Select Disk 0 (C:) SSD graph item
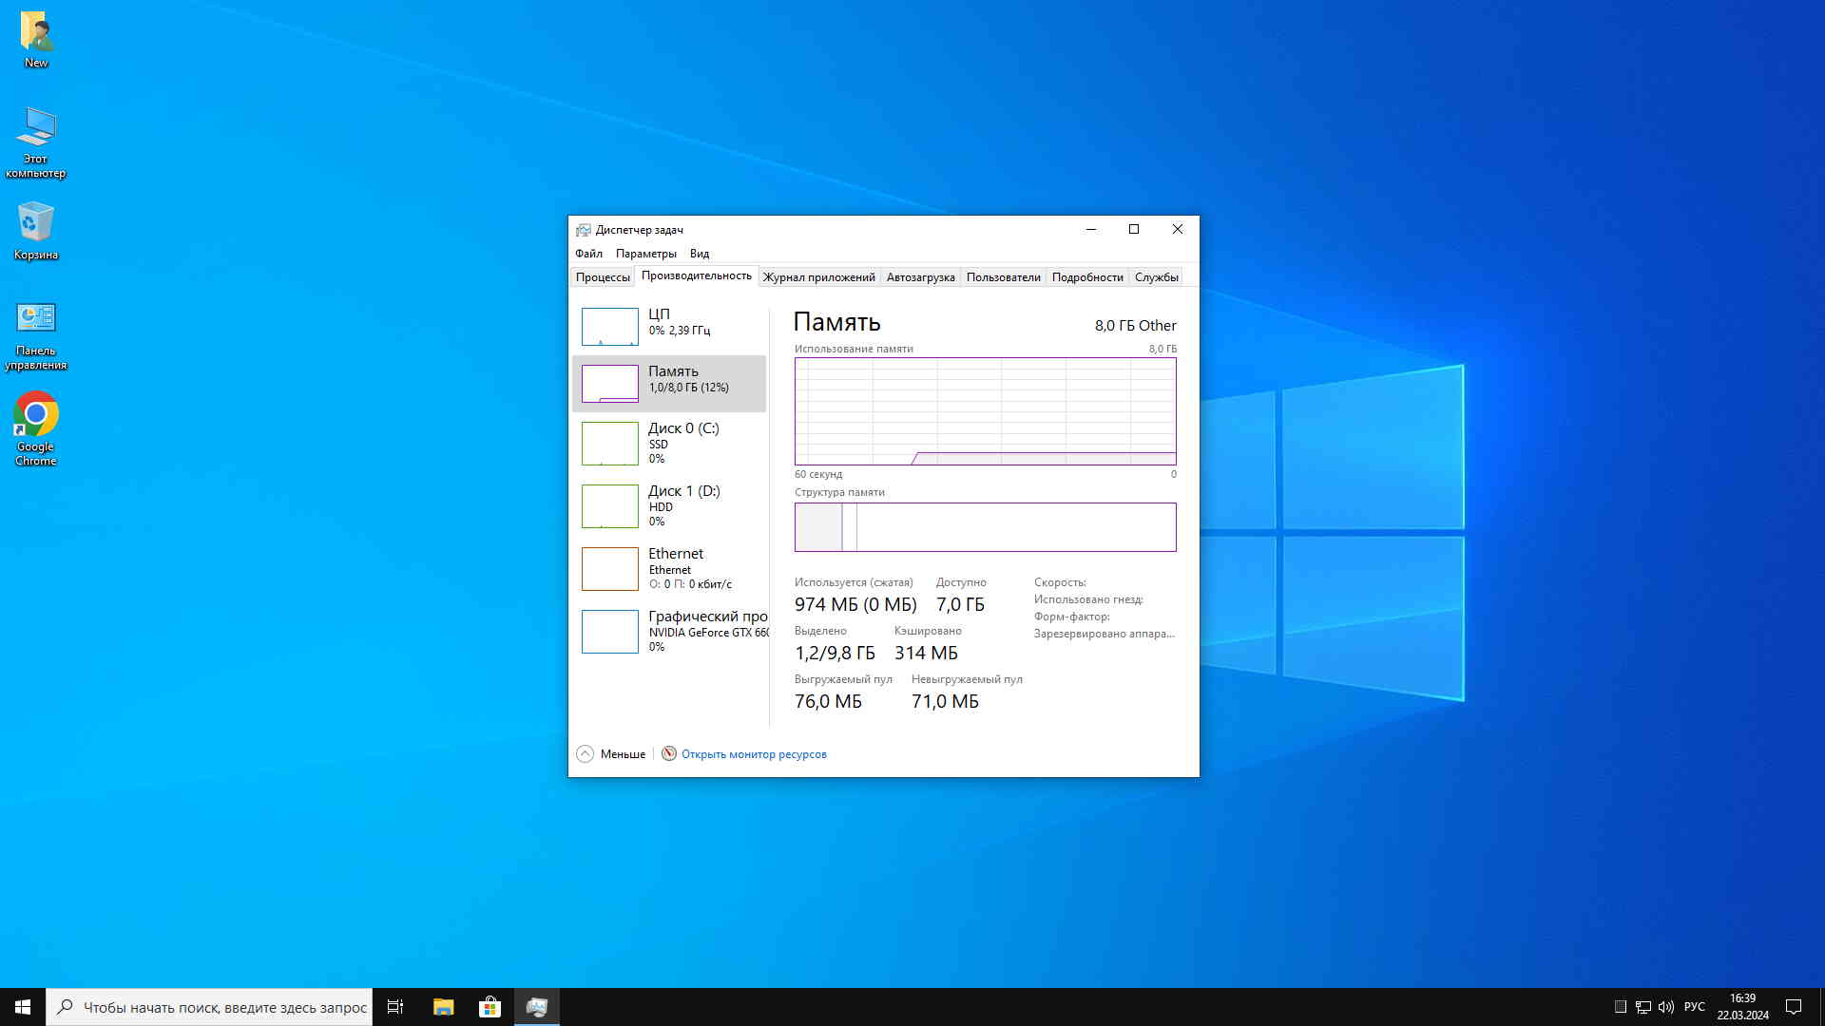Viewport: 1825px width, 1026px height. (609, 443)
